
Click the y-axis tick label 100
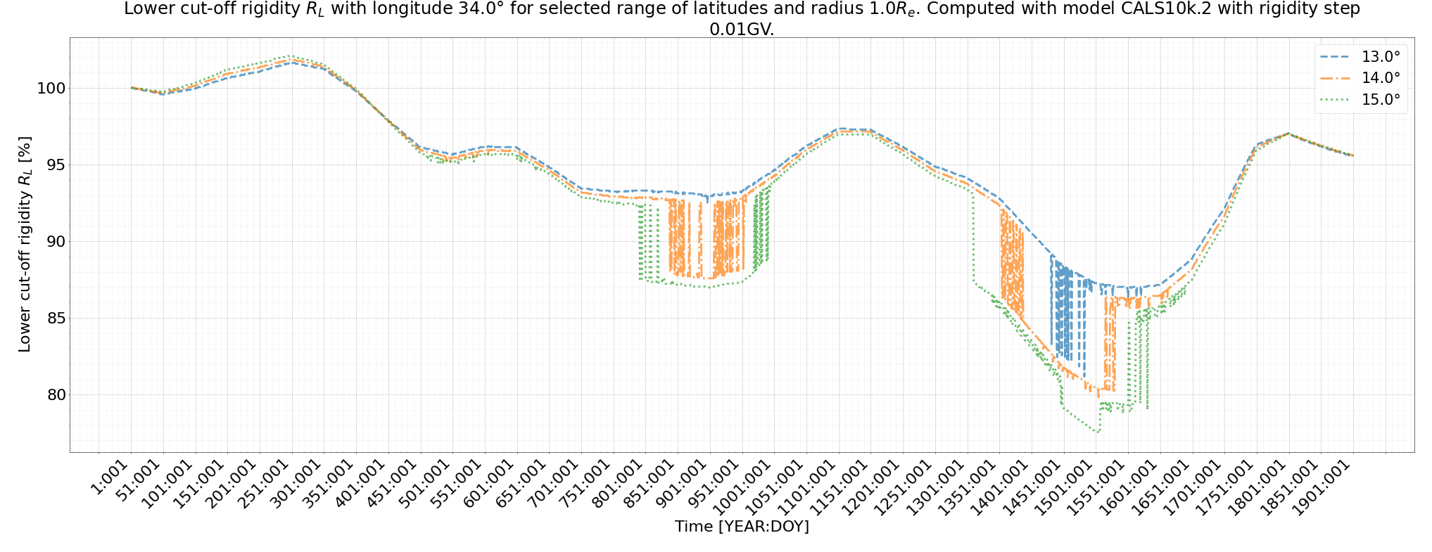pyautogui.click(x=50, y=89)
